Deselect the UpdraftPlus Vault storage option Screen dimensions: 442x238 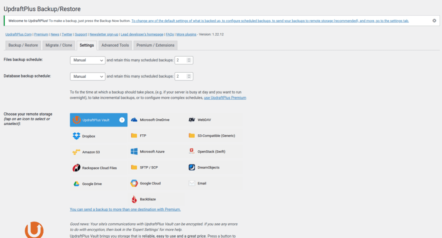tap(96, 120)
